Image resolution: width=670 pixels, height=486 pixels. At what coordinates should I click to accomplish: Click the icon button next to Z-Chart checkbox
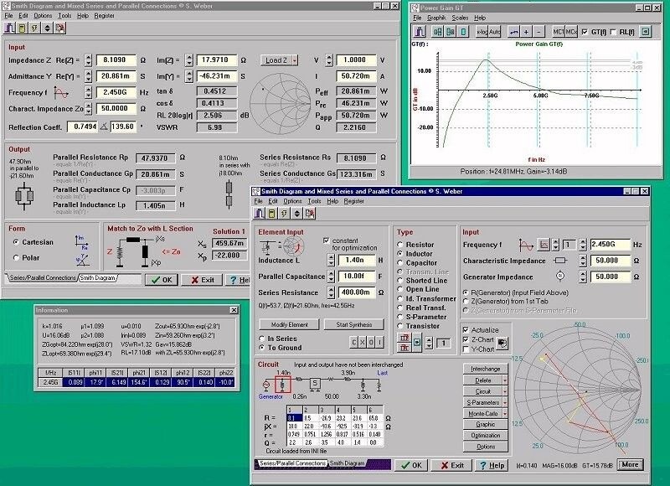502,344
